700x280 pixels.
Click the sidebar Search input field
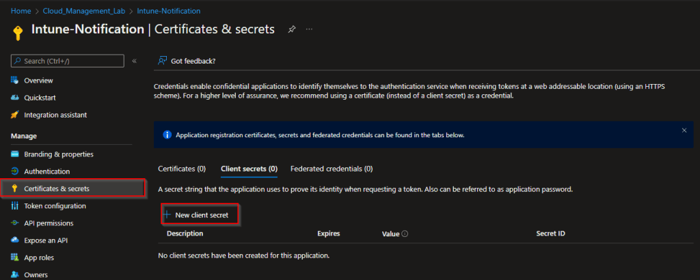pos(67,61)
